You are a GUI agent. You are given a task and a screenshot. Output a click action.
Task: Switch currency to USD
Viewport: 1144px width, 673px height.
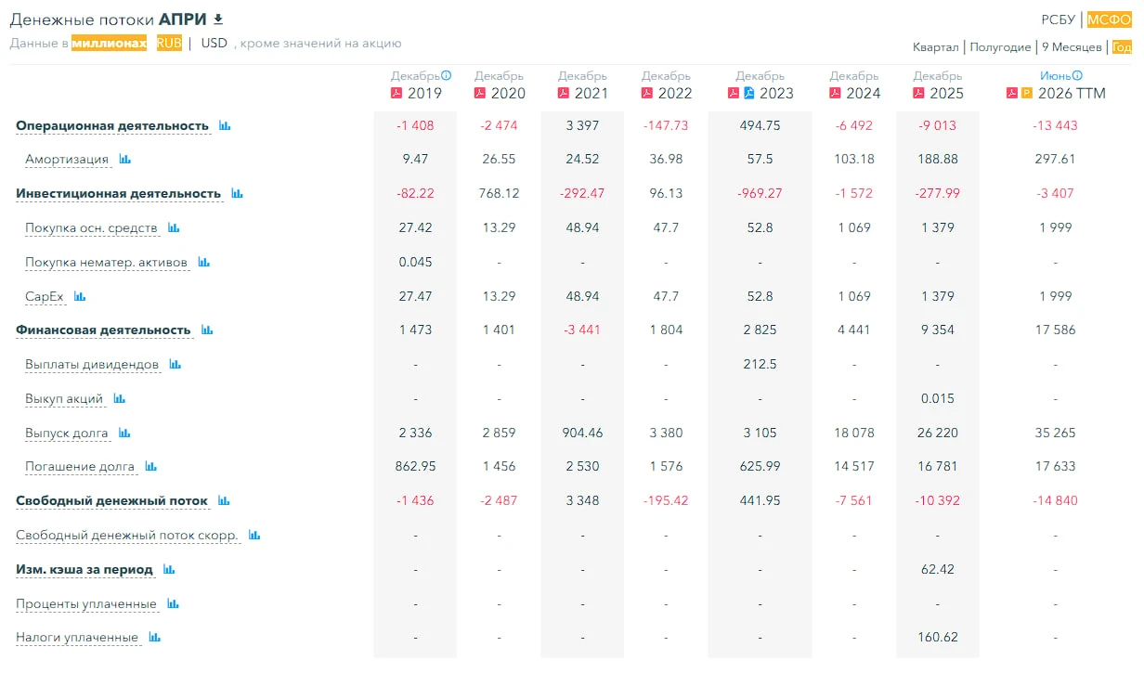214,43
